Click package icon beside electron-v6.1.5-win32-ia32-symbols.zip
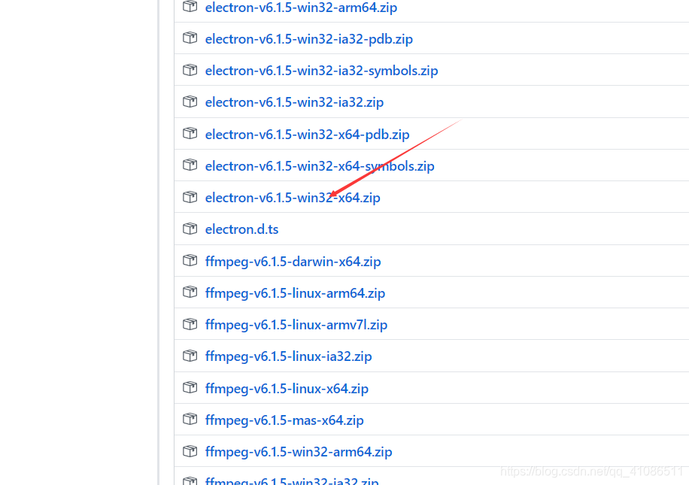Screen dimensions: 689x485 click(x=190, y=70)
